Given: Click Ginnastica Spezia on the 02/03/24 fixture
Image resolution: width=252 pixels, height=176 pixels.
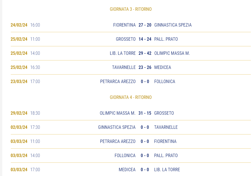Looking at the screenshot, I should coord(117,127).
